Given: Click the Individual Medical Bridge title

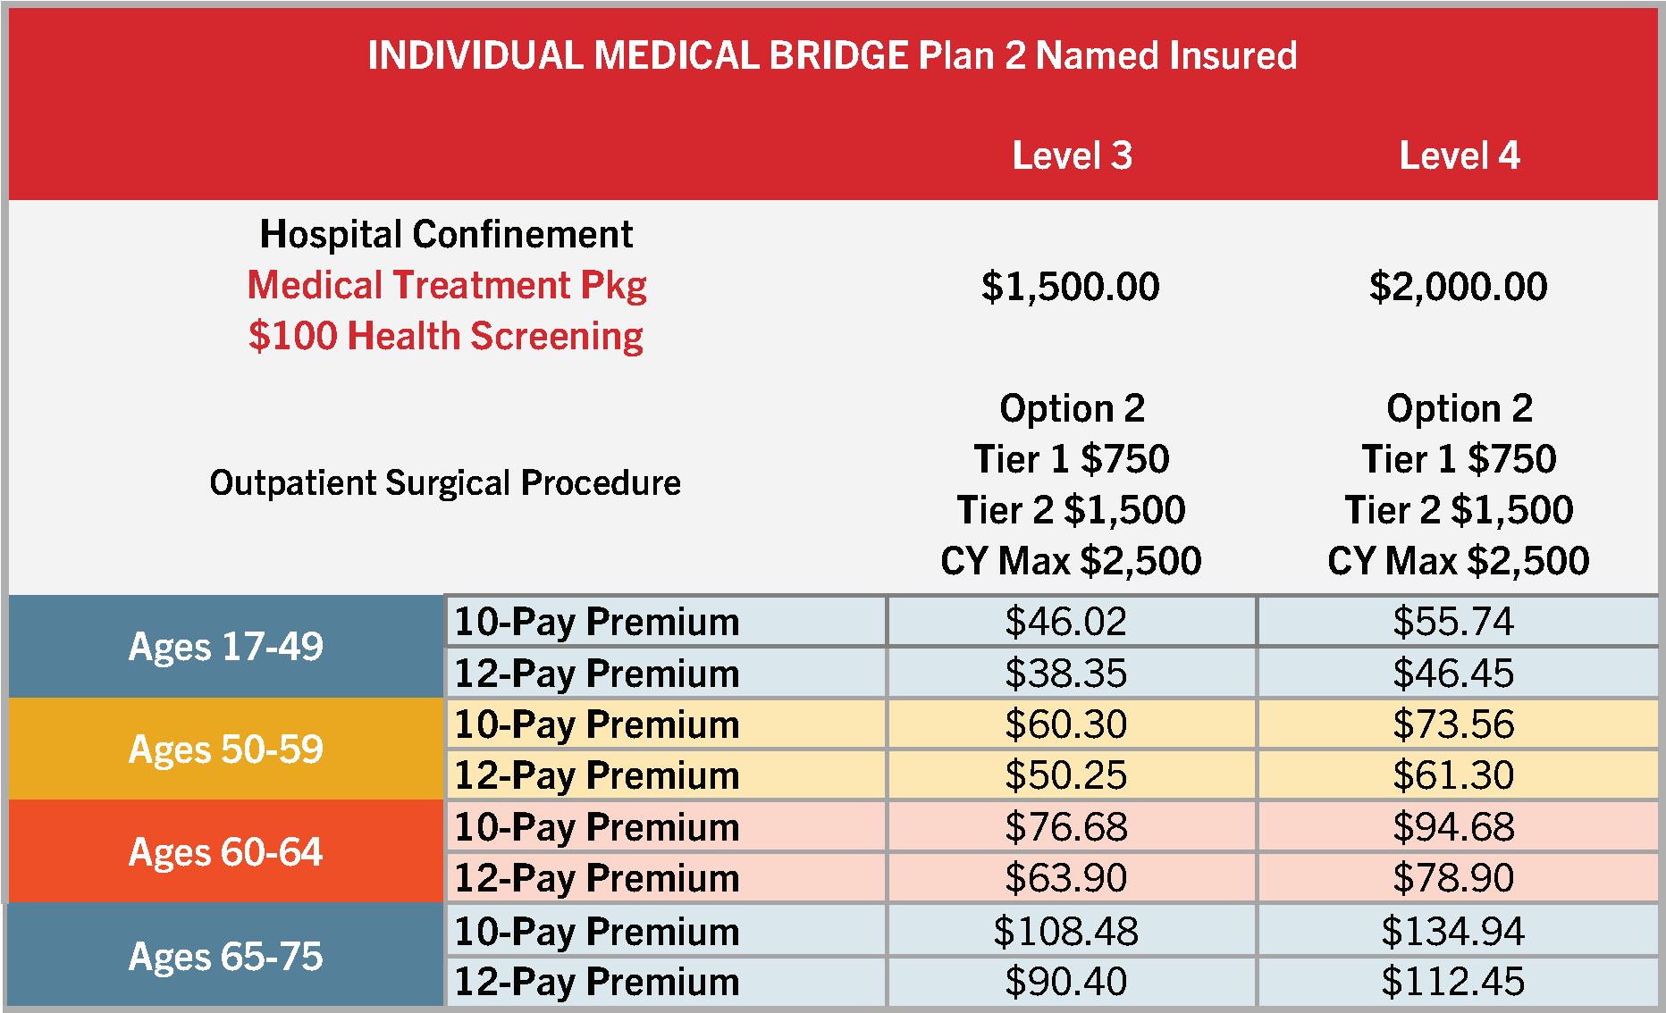Looking at the screenshot, I should coord(832,55).
